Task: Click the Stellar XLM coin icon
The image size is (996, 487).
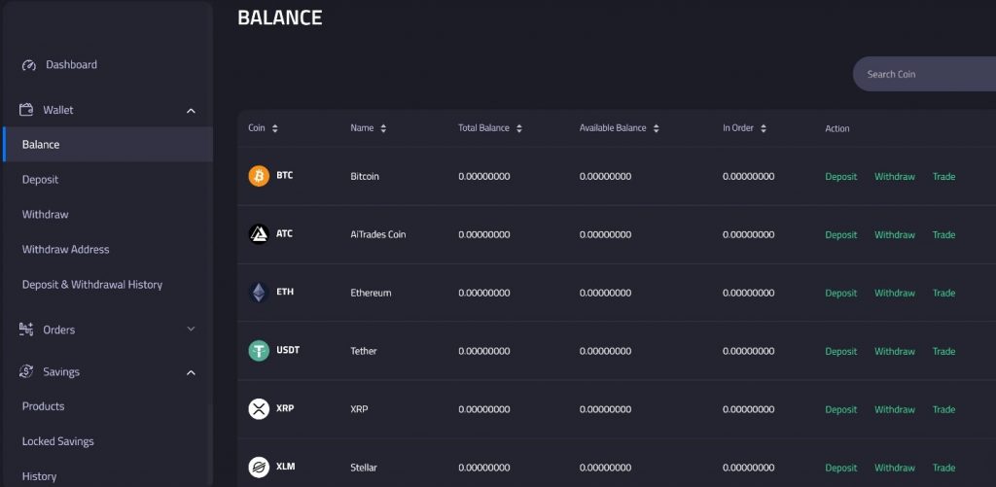Action: tap(259, 468)
